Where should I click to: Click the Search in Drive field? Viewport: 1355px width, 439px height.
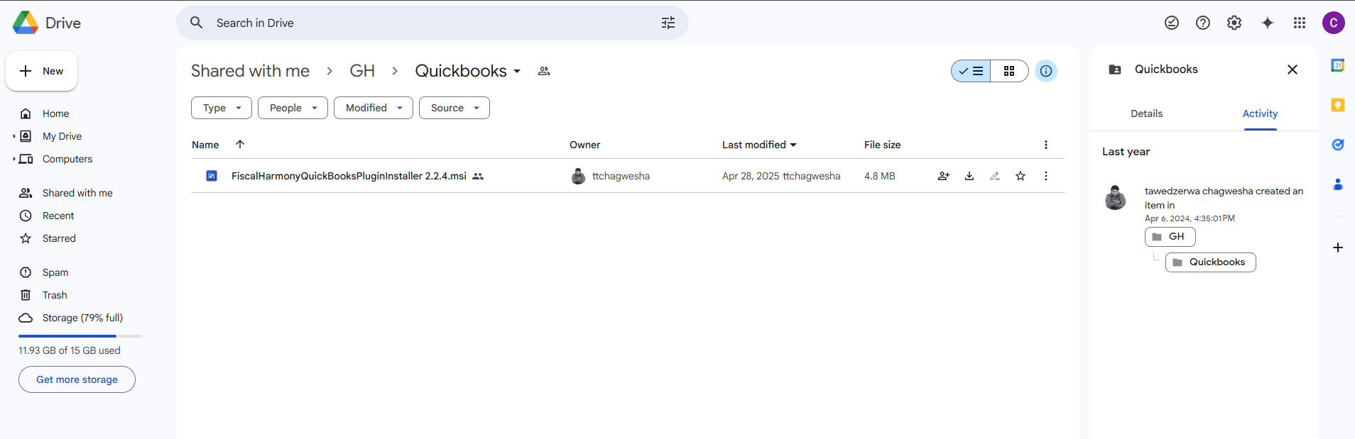click(432, 23)
